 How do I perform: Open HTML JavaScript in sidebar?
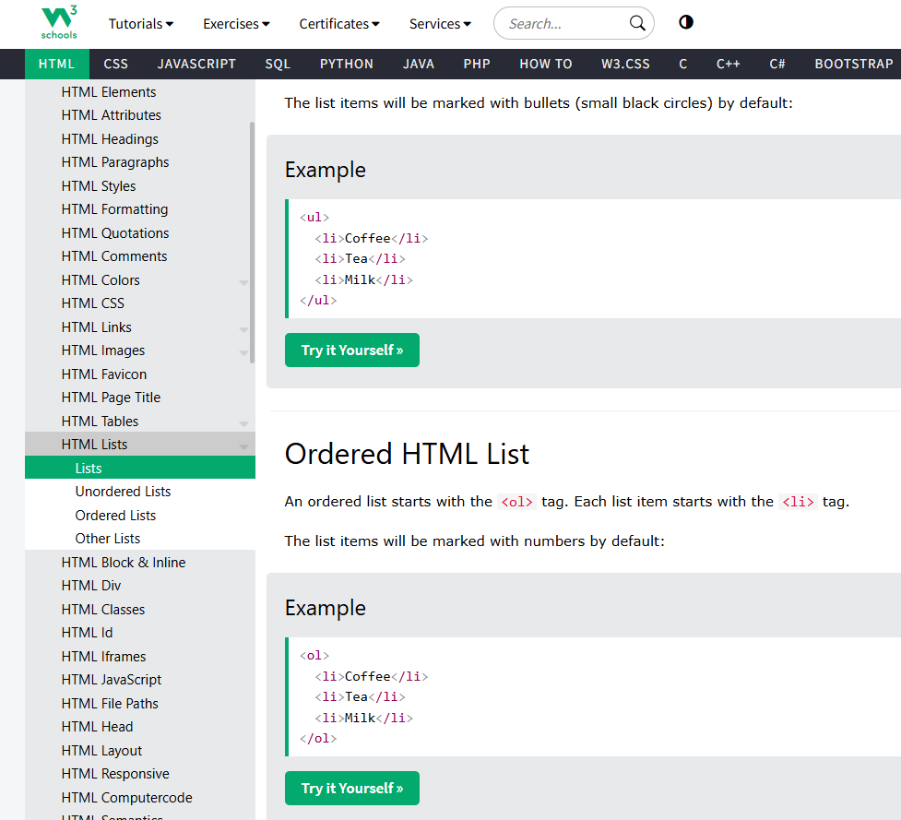click(x=139, y=680)
